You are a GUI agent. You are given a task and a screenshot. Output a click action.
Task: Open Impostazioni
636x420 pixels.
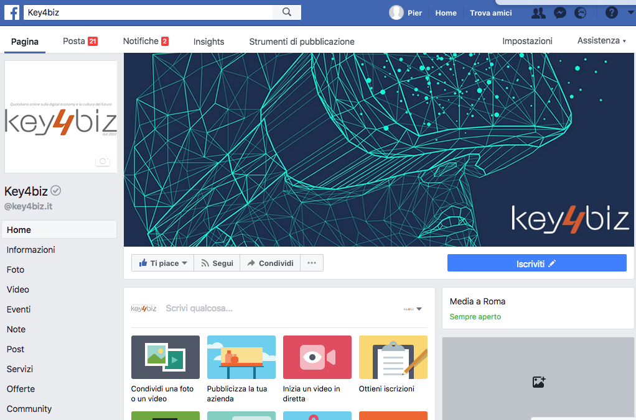click(x=527, y=41)
